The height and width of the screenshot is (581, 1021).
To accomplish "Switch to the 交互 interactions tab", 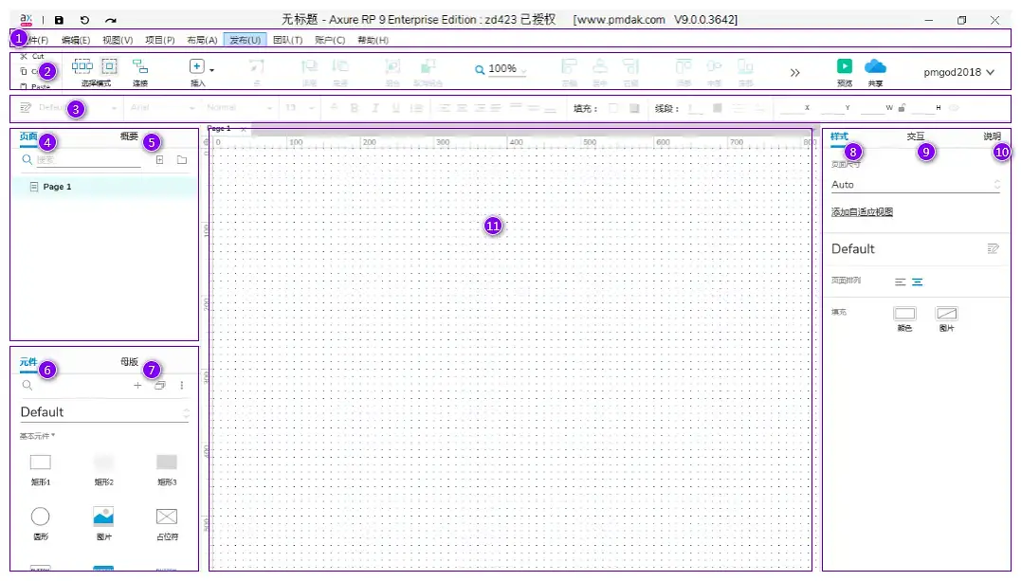I will [916, 136].
